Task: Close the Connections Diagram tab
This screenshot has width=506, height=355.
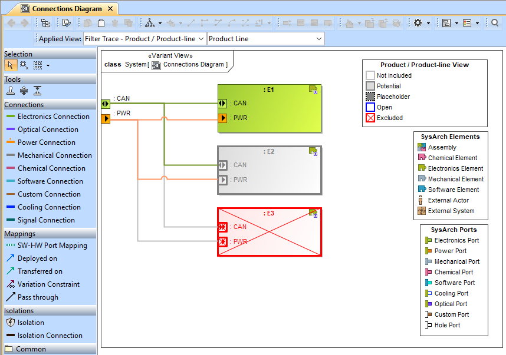Action: pos(110,9)
